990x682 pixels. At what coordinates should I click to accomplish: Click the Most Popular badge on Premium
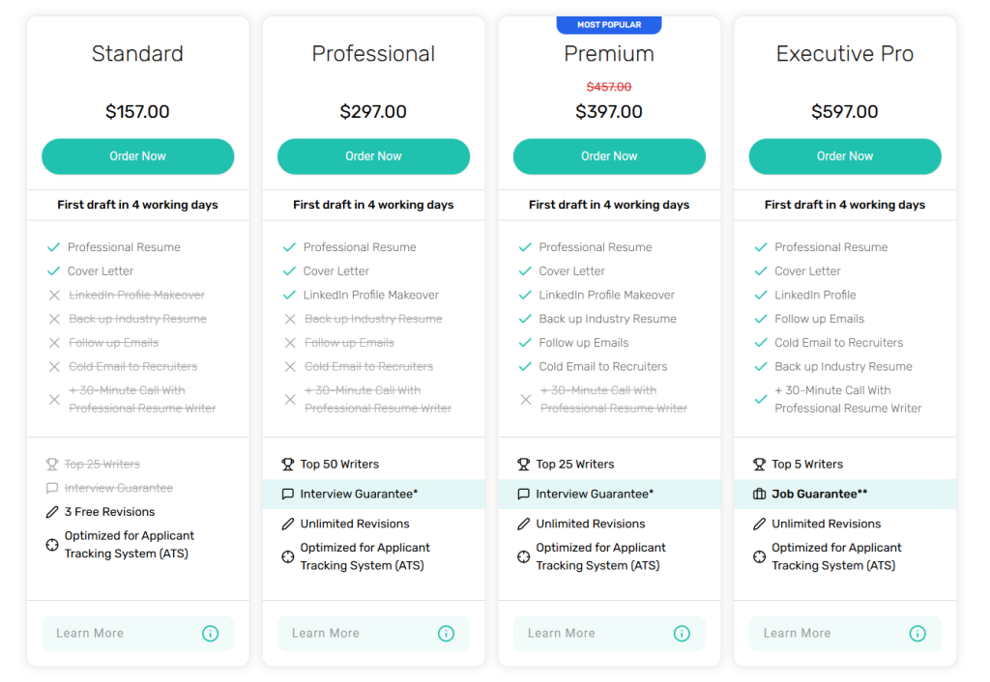[609, 25]
